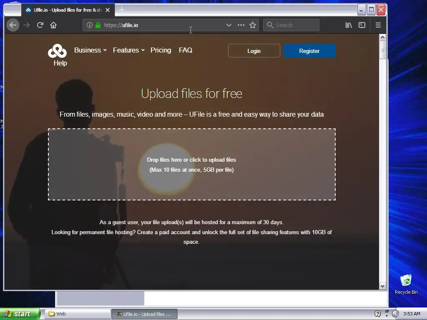Bookmark this page with the star icon

(253, 25)
